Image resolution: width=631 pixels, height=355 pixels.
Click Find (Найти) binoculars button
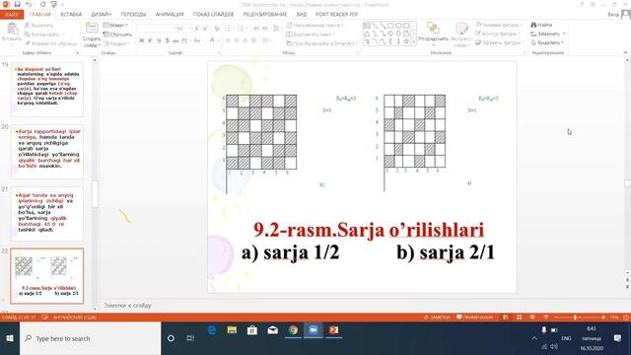541,25
